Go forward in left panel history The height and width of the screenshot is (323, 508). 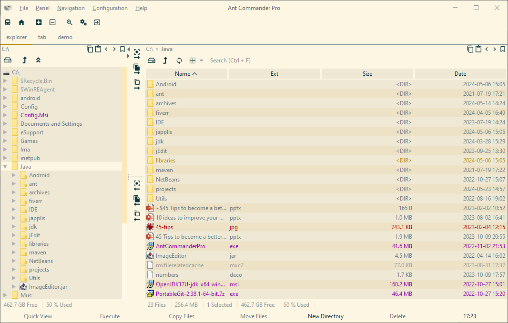coord(114,49)
